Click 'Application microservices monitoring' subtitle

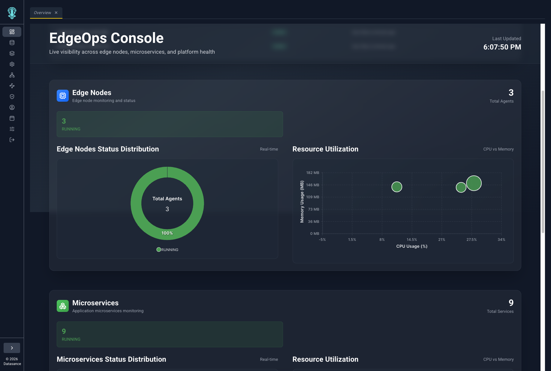[x=108, y=311]
